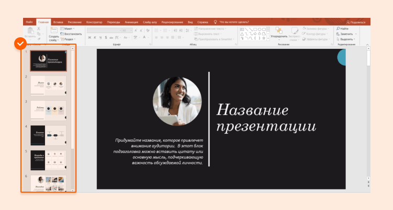The image size is (393, 210).
Task: Collapse the ribbon with chevron
Action: click(x=367, y=45)
